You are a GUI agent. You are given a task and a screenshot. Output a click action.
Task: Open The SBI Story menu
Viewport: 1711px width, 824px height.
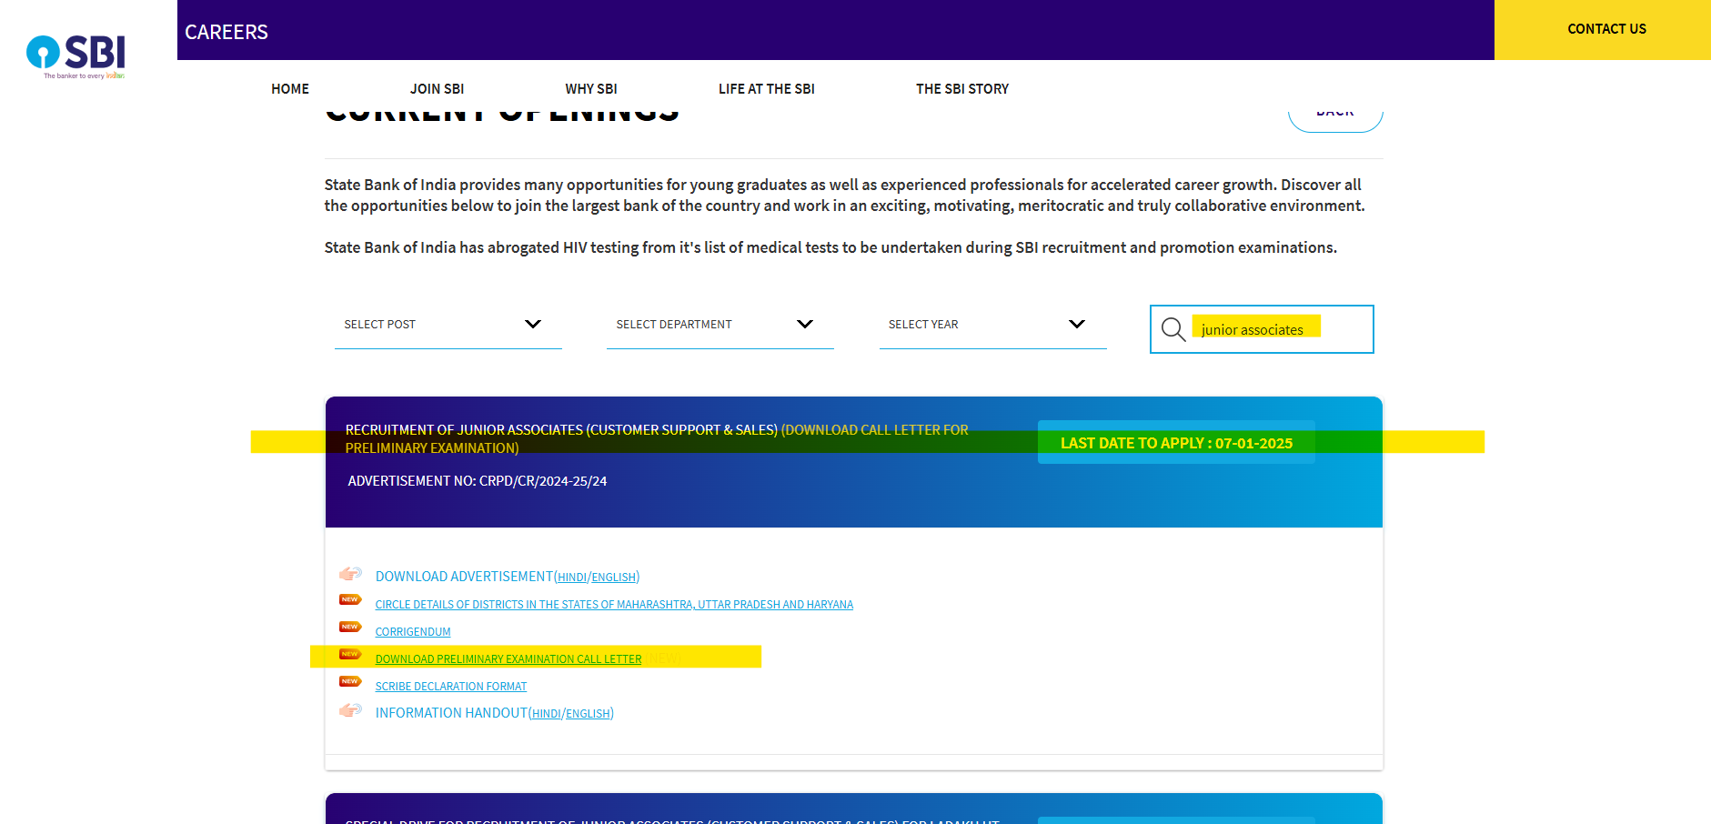(962, 89)
